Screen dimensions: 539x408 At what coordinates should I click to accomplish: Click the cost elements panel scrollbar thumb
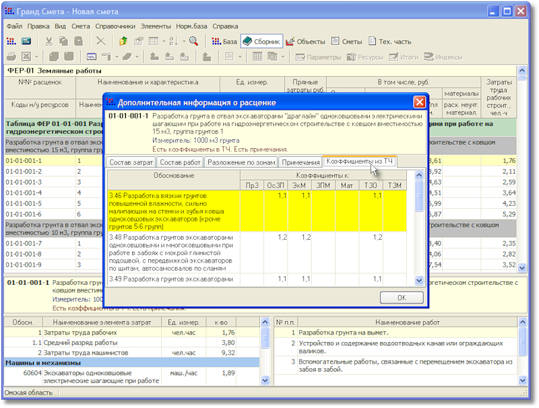click(265, 338)
